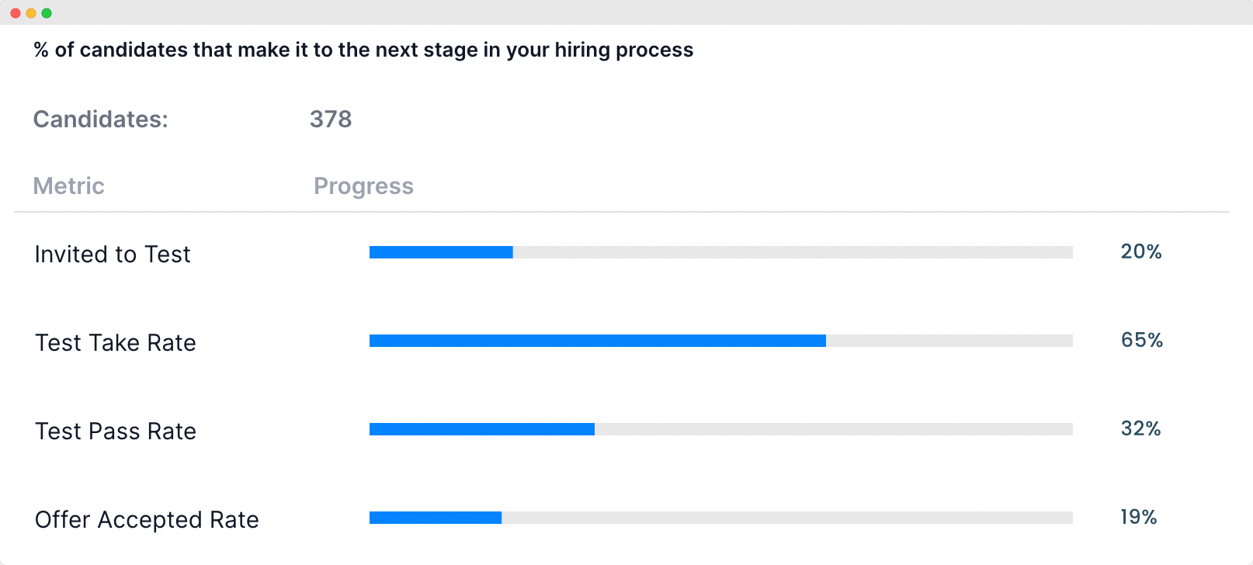The width and height of the screenshot is (1253, 565).
Task: Click the Progress column header
Action: click(x=363, y=186)
